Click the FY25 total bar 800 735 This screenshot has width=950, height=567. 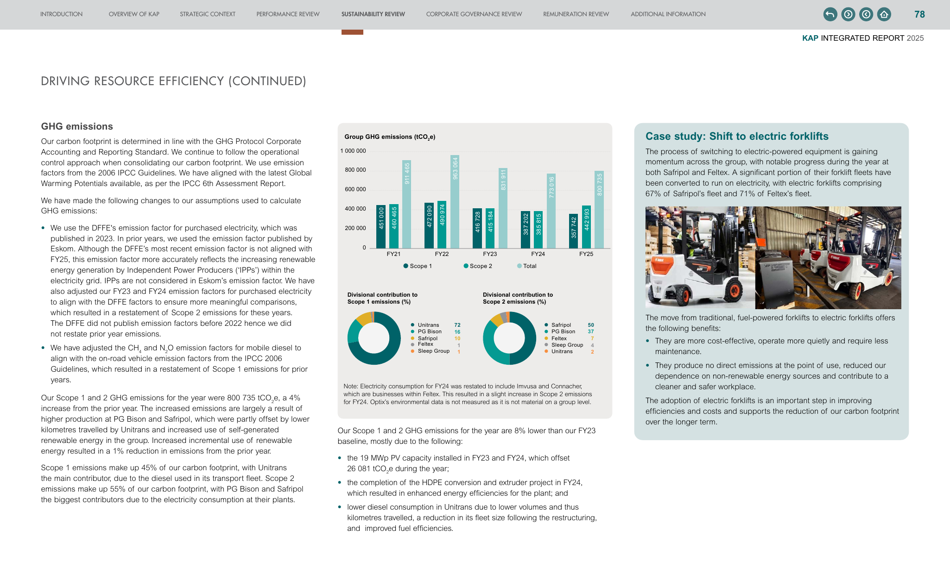point(599,210)
